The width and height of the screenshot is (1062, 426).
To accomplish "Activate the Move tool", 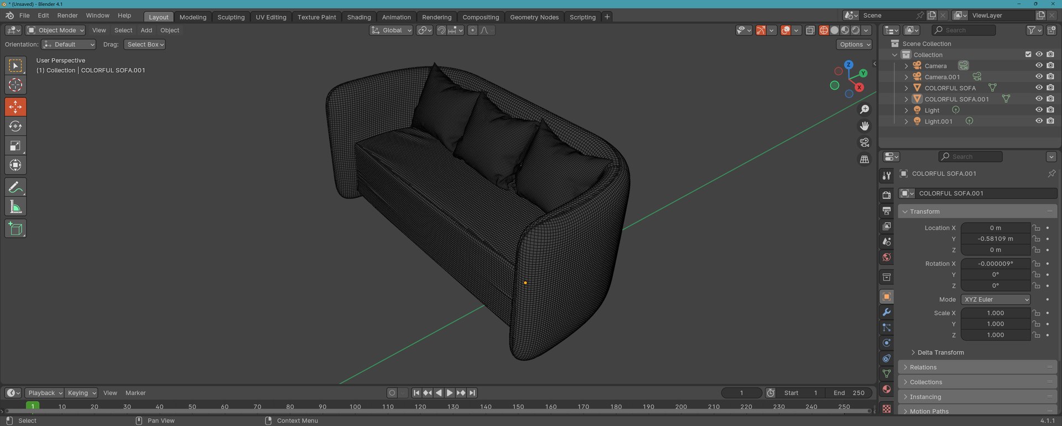I will point(15,107).
